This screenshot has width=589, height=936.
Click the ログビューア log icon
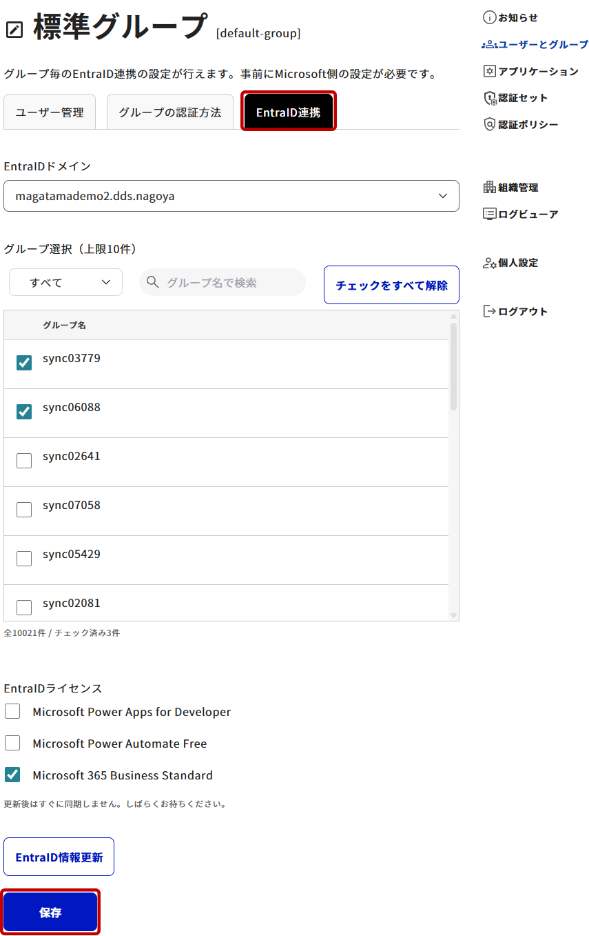pos(490,214)
